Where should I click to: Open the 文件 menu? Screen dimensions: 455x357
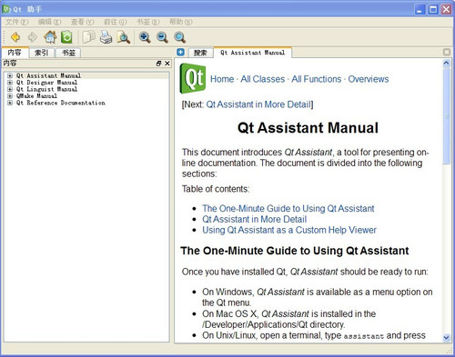17,22
